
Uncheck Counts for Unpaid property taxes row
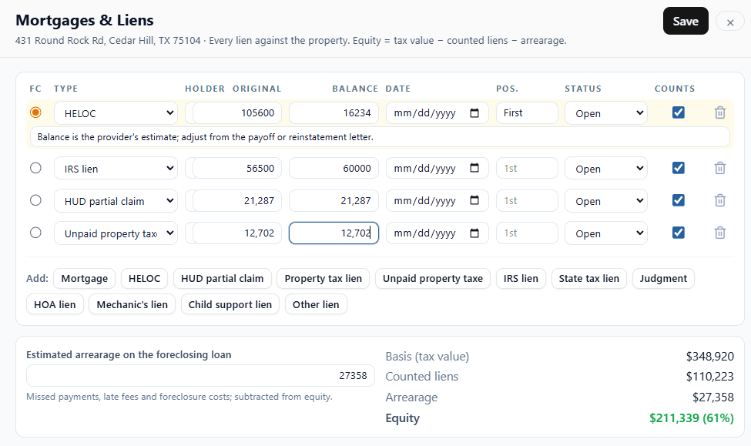[678, 233]
